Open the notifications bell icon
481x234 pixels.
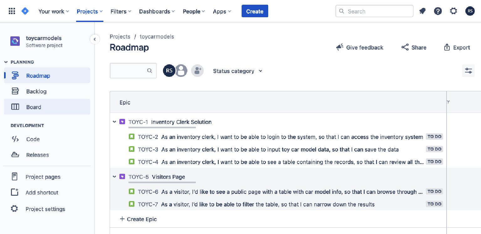pos(422,11)
